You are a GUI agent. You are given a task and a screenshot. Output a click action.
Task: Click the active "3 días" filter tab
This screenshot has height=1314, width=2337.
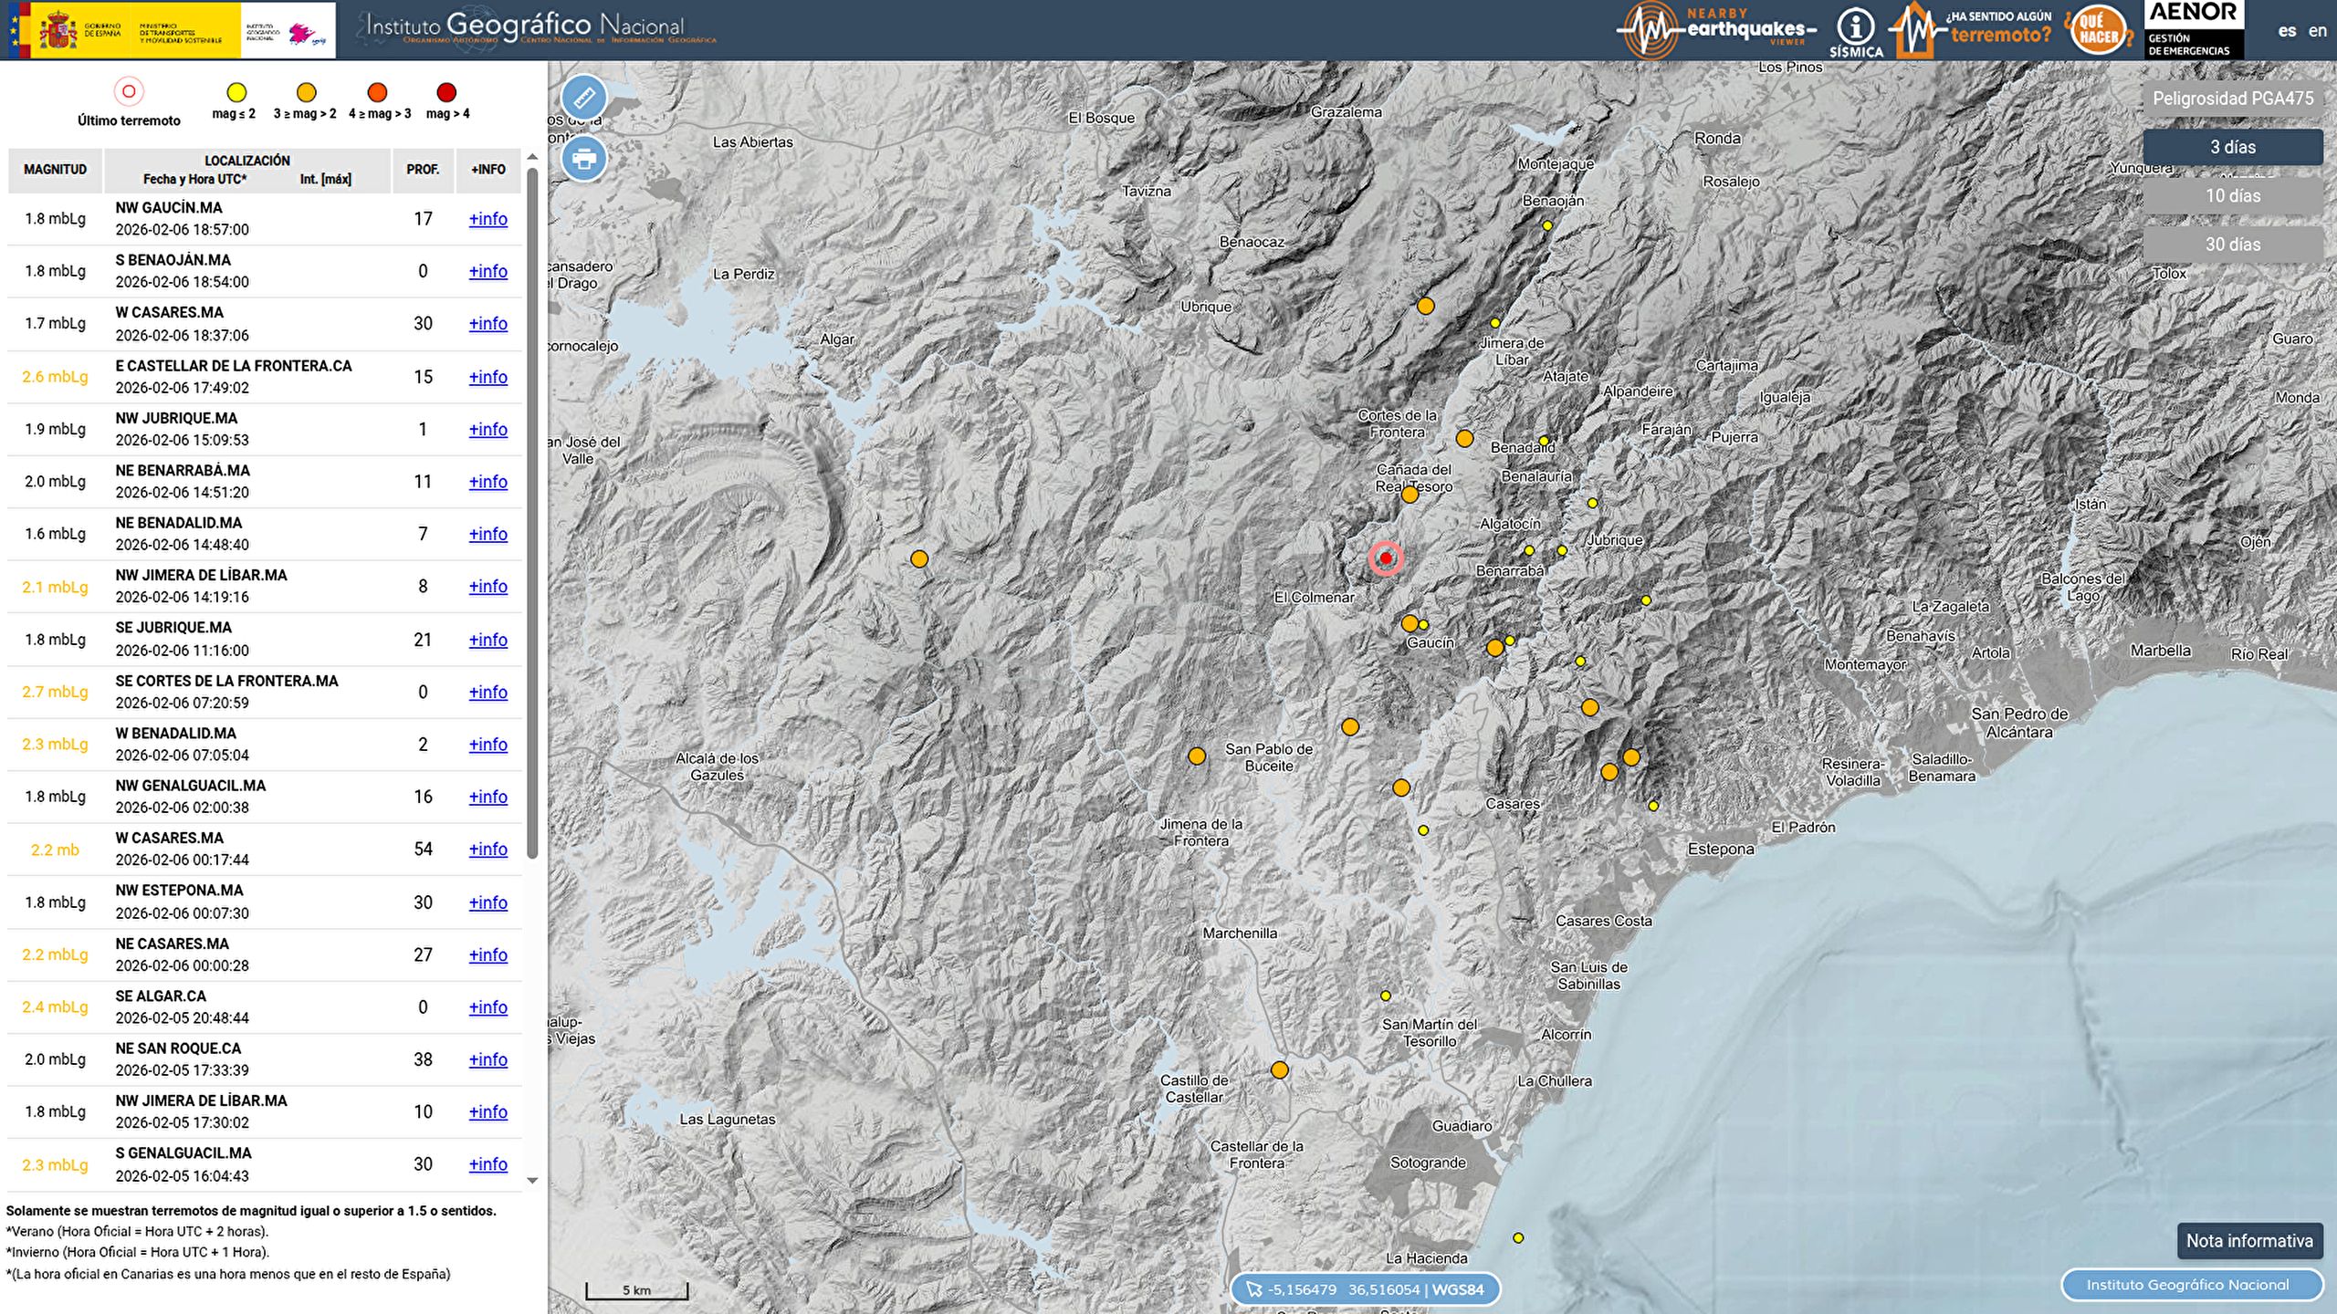click(2233, 146)
